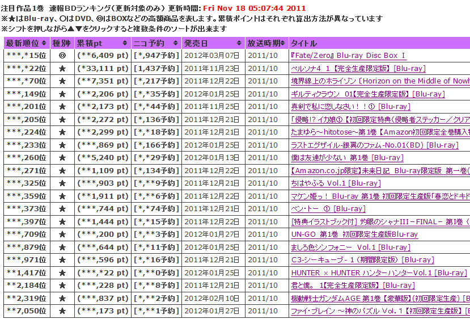Open ファイ・ブレイン Vol.1 link
470x323 pixels.
pyautogui.click(x=380, y=311)
